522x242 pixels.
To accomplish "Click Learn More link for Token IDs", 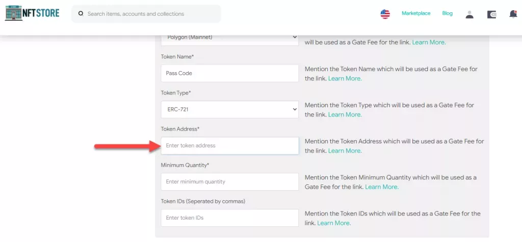I will (x=334, y=223).
